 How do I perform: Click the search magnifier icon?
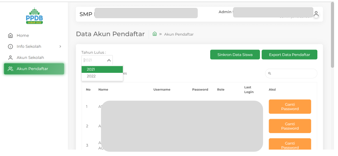click(270, 74)
